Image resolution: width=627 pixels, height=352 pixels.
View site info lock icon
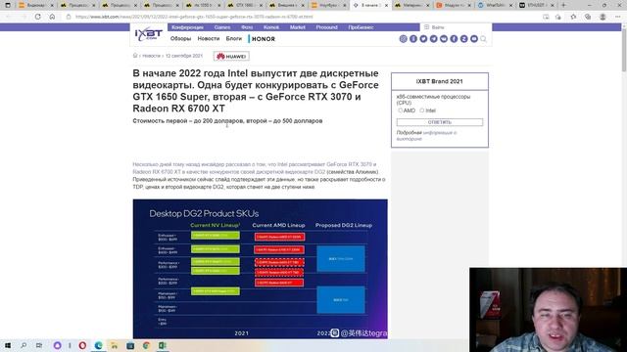point(69,17)
